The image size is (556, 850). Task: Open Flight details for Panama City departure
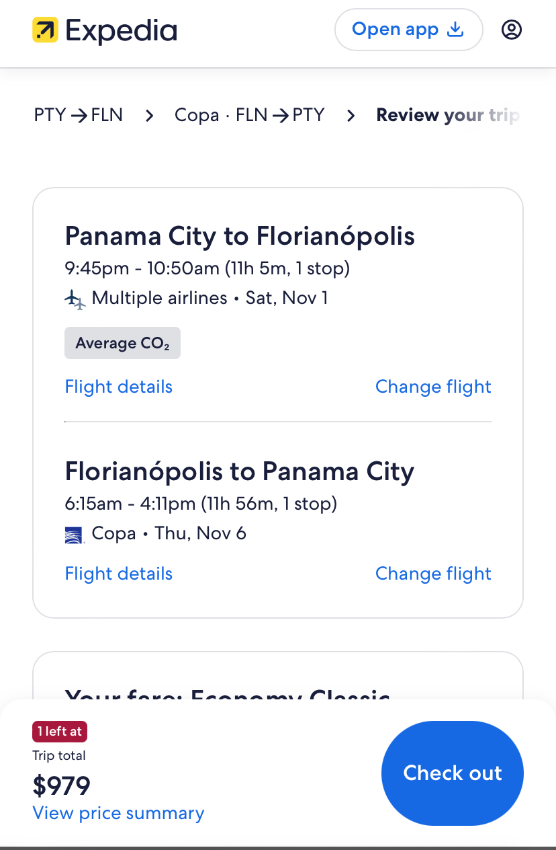click(119, 387)
